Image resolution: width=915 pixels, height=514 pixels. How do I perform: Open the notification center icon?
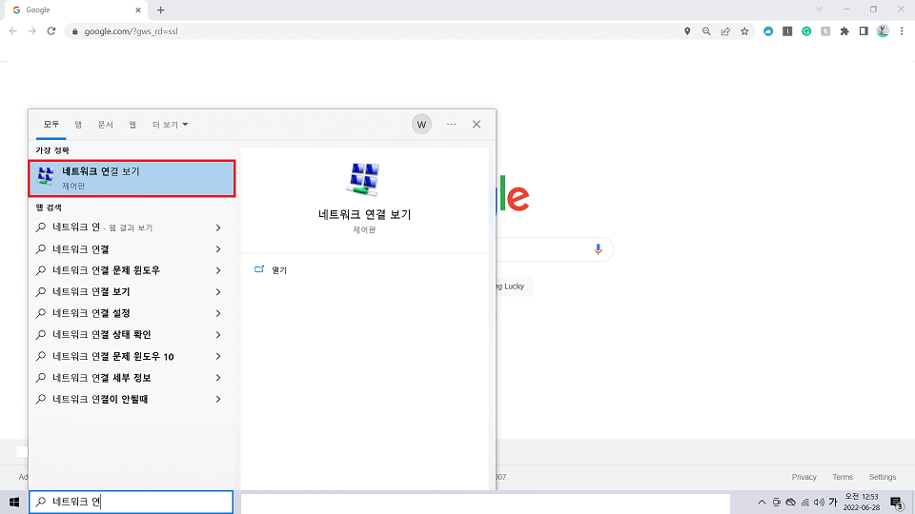click(x=897, y=503)
